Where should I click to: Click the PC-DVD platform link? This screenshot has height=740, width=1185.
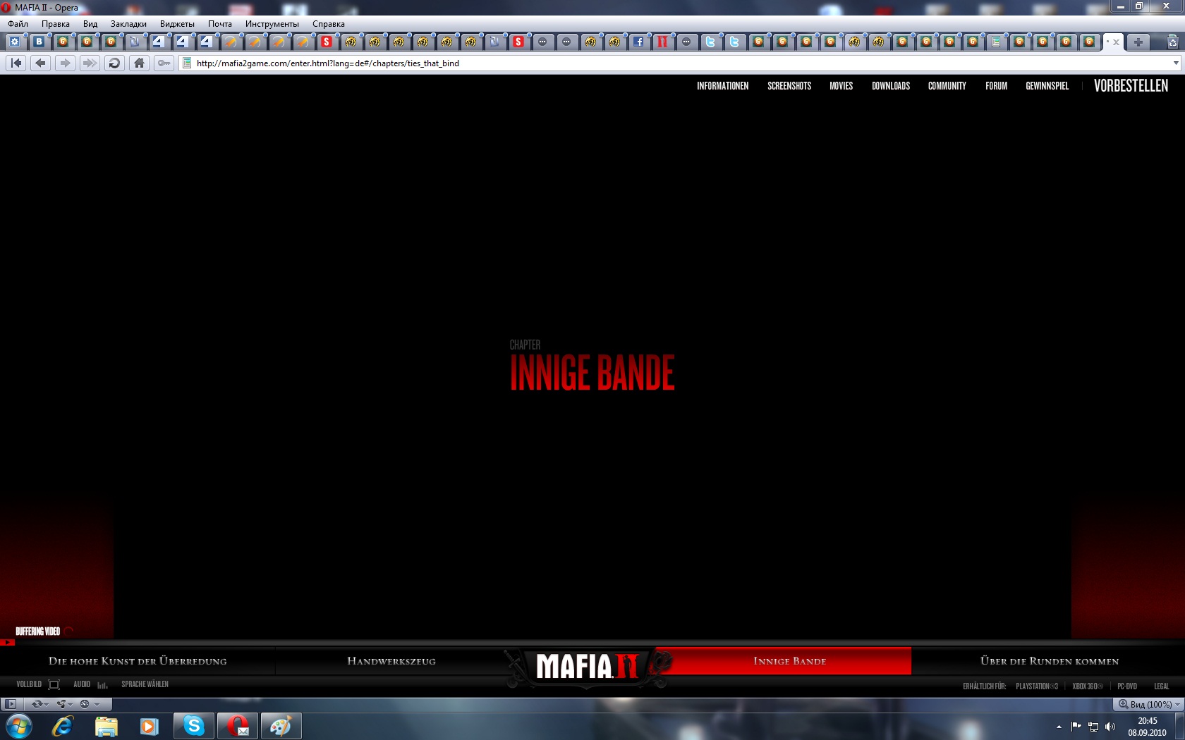[x=1127, y=686]
